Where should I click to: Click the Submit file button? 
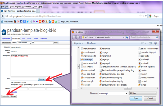6,96
